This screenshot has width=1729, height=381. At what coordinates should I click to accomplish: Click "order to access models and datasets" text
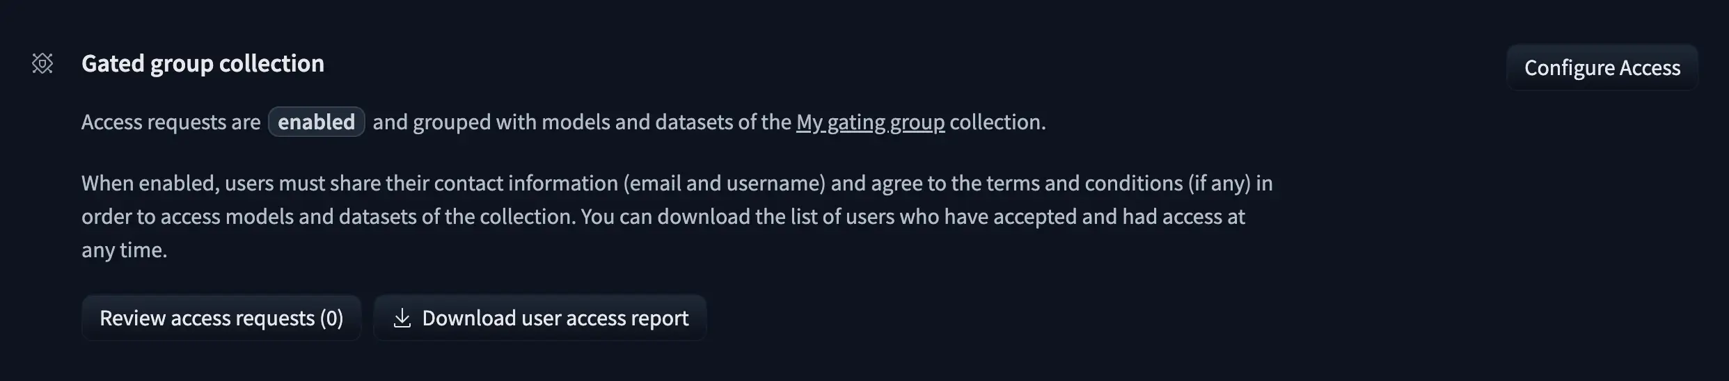pos(249,217)
